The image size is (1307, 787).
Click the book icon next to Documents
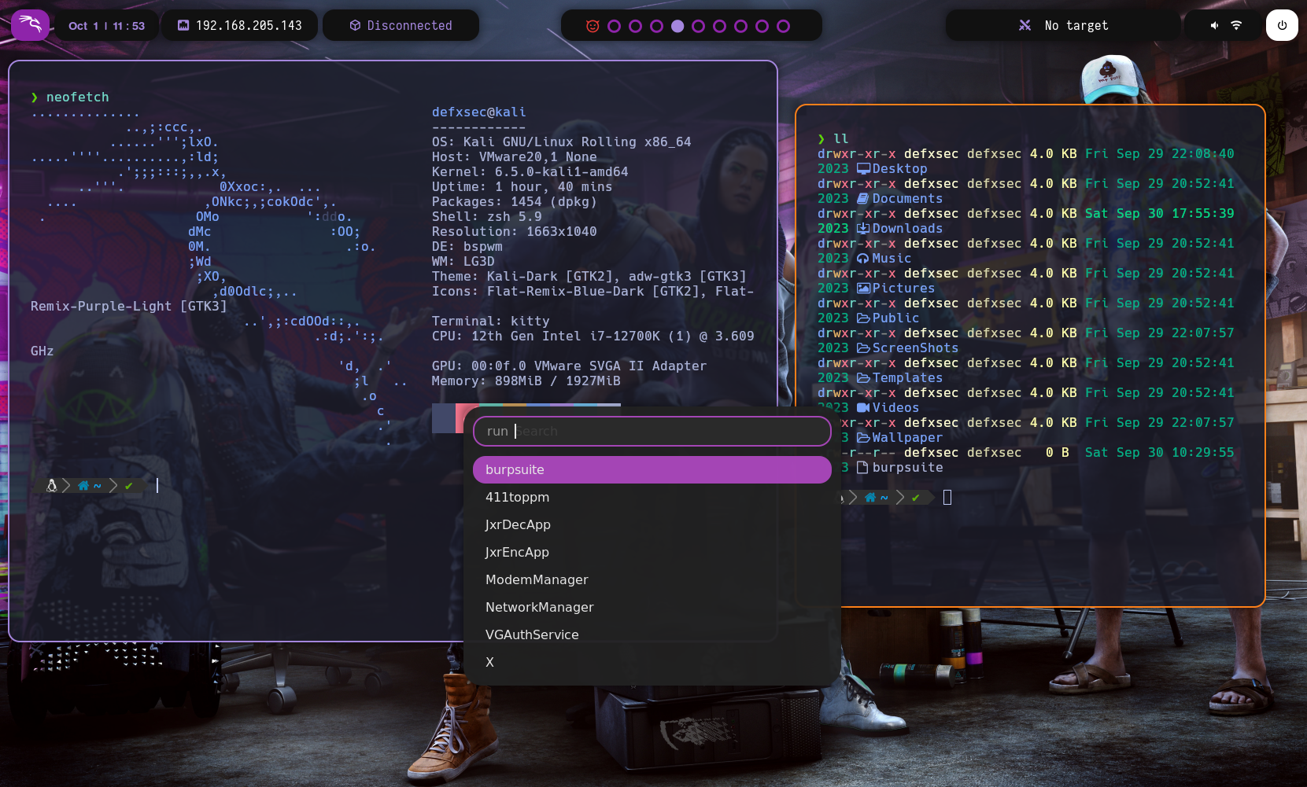tap(862, 198)
